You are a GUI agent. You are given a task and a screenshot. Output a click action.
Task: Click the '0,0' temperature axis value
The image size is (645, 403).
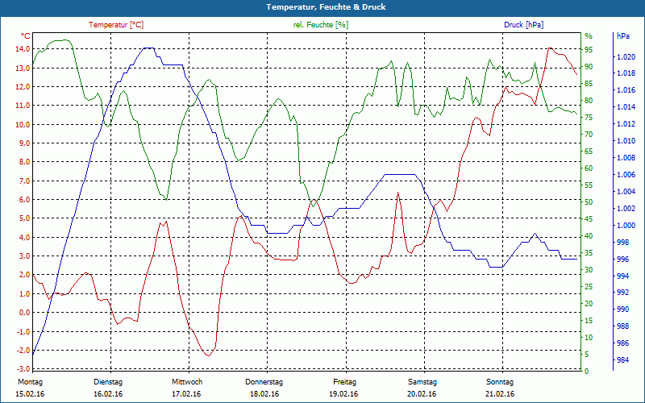point(24,313)
